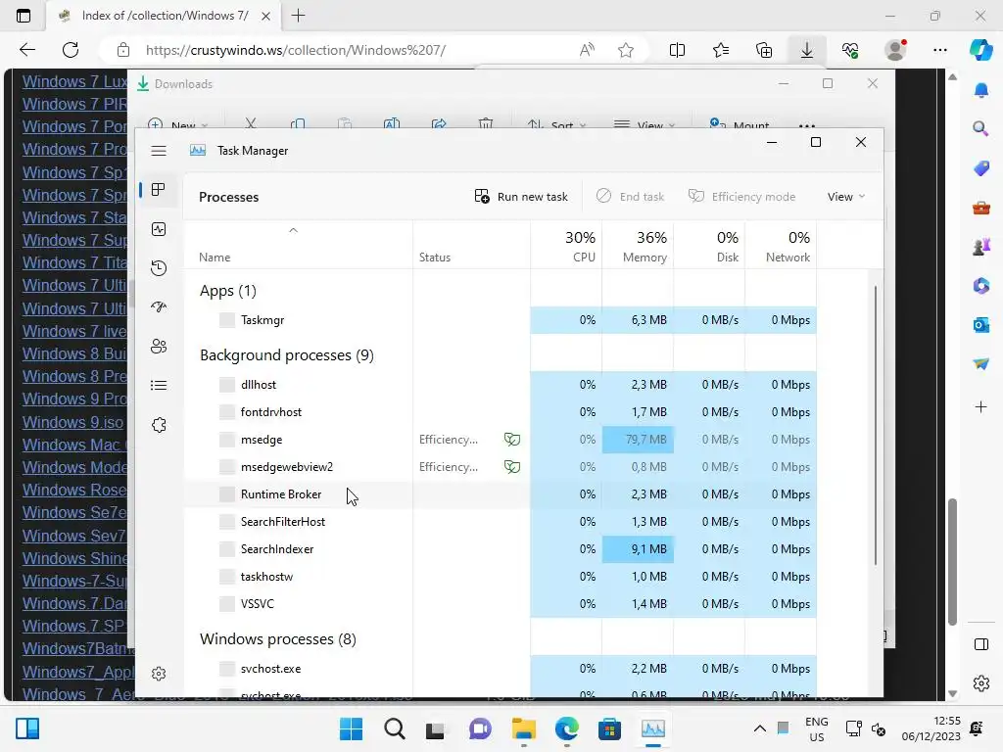The width and height of the screenshot is (1003, 752).
Task: Open the Users tab in Task Manager
Action: (x=159, y=346)
